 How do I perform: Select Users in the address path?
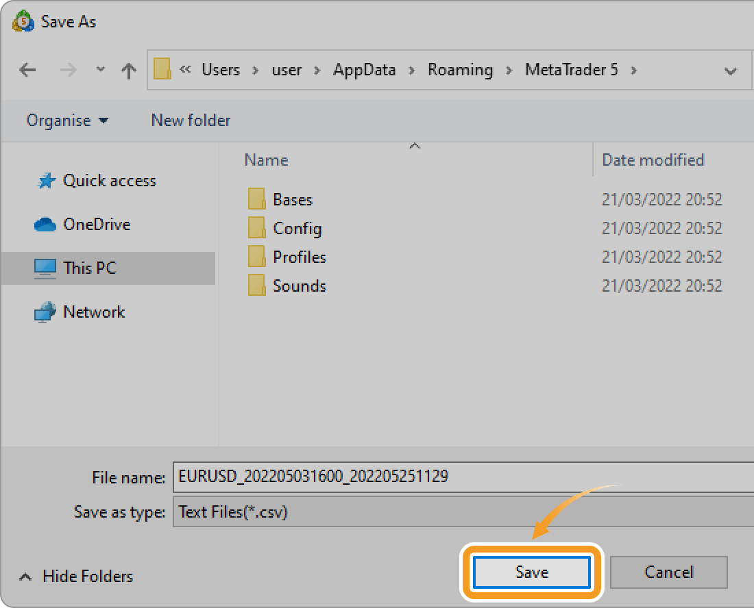point(221,70)
